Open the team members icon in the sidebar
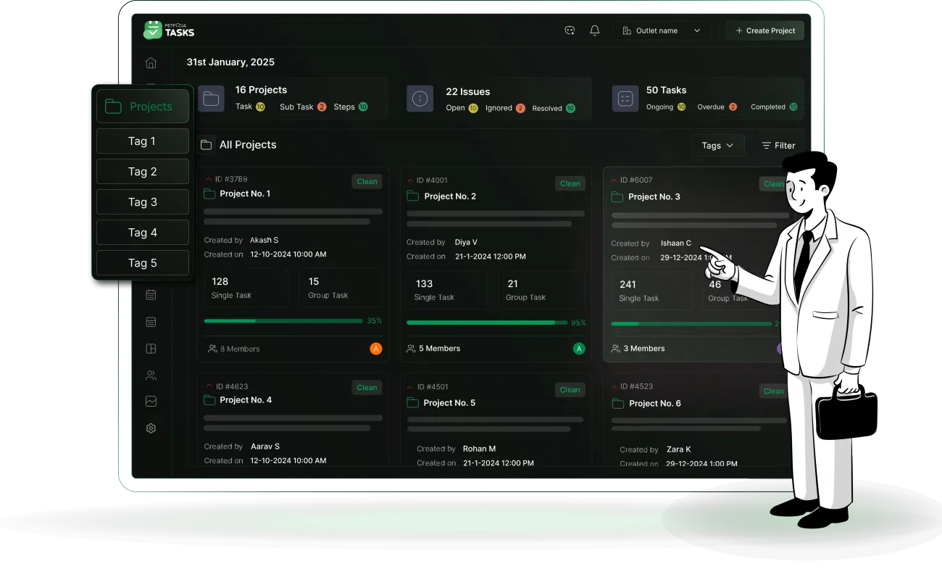 tap(151, 375)
